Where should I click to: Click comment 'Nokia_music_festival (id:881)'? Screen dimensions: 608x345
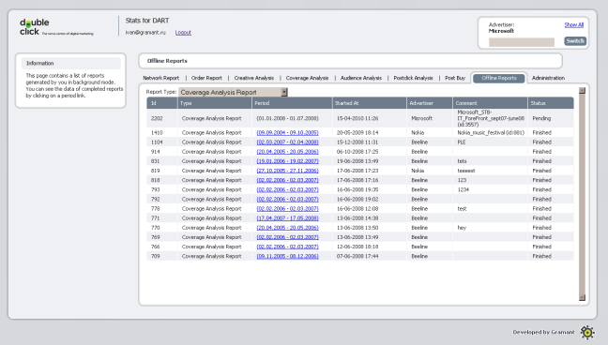[x=491, y=132]
